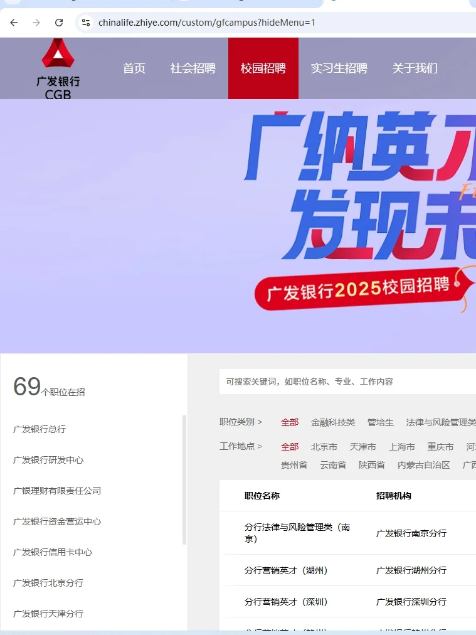
Task: Click the 招聘机构 column header
Action: (x=393, y=496)
